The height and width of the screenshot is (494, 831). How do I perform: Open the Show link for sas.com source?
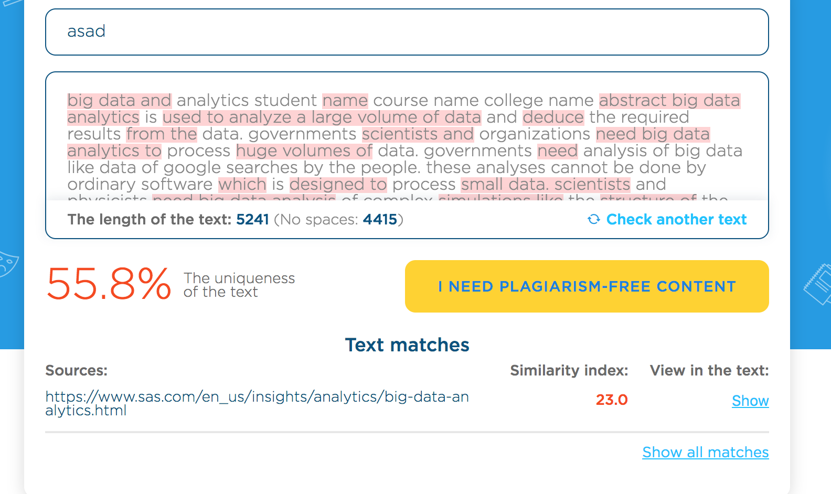click(750, 401)
